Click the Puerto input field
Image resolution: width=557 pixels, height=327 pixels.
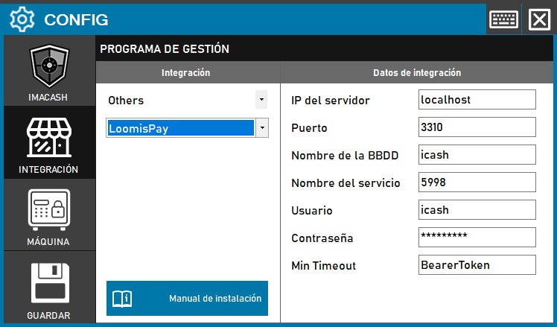(x=477, y=127)
